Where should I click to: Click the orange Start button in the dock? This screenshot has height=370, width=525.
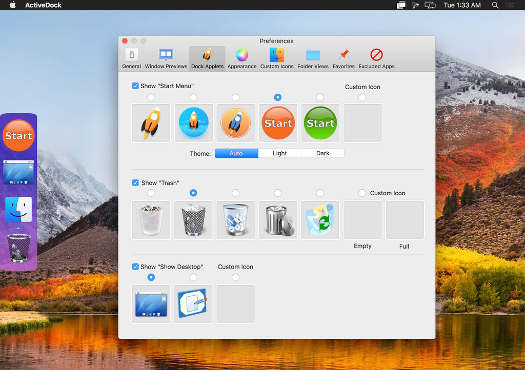click(19, 136)
